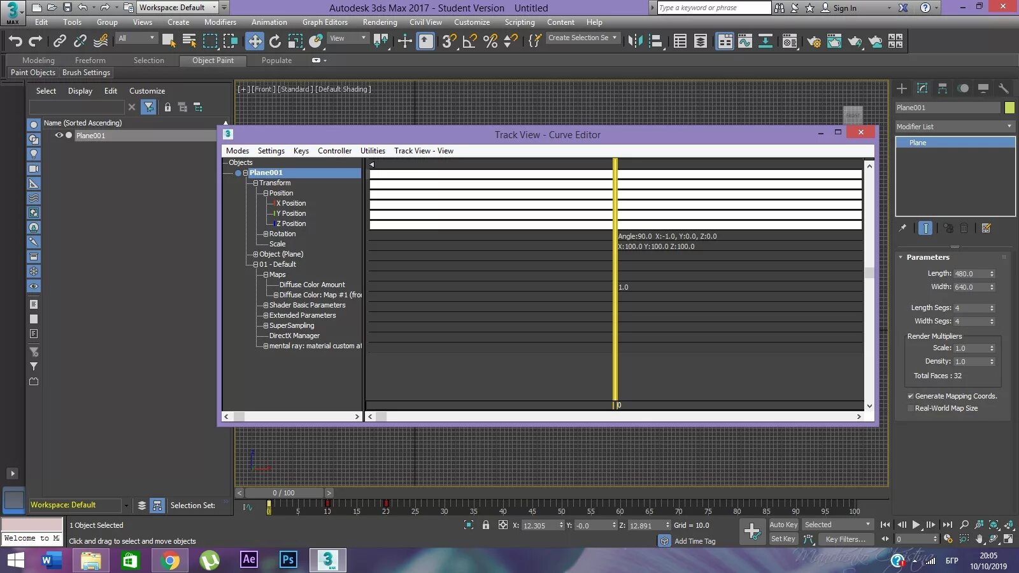The width and height of the screenshot is (1019, 573).
Task: Open the View reference coordinate dropdown
Action: tap(348, 38)
